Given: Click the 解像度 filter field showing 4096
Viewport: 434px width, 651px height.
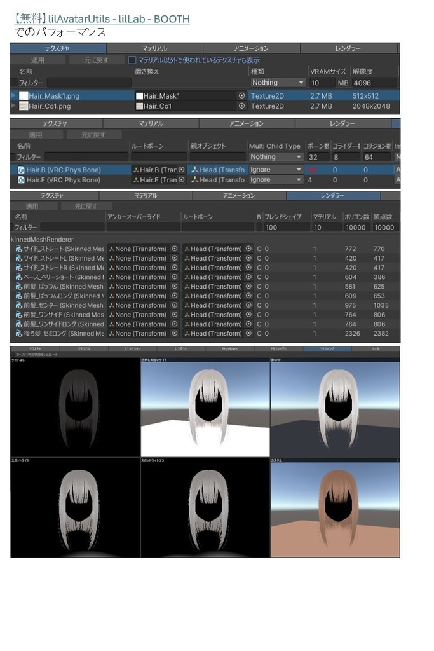Looking at the screenshot, I should point(374,83).
